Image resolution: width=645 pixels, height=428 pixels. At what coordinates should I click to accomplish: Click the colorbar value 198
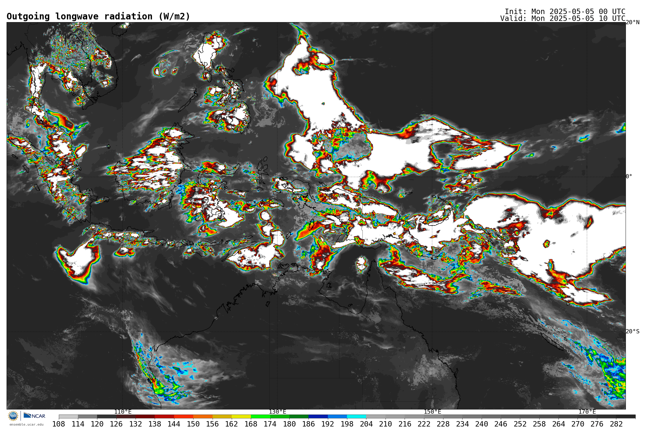[347, 424]
